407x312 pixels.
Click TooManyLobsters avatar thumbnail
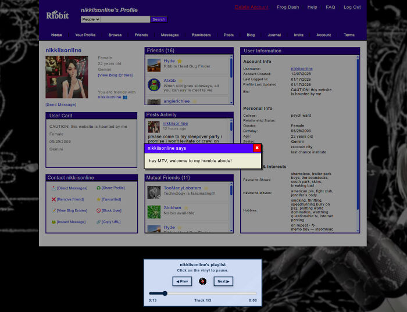(x=154, y=192)
